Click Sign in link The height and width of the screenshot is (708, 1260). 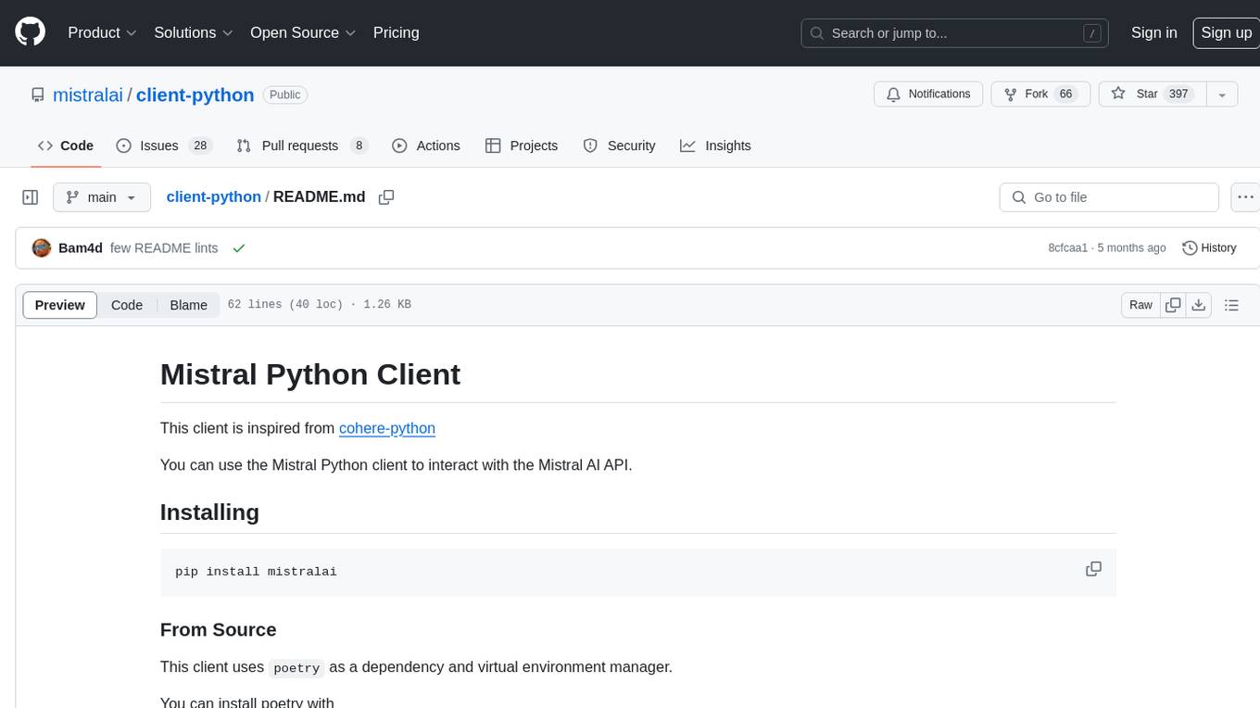coord(1153,32)
